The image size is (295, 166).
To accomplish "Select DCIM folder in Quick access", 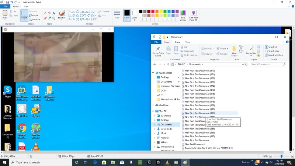I will click(163, 90).
